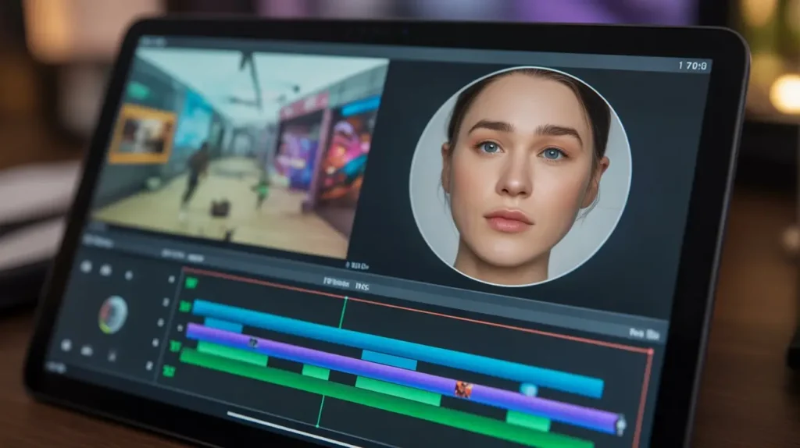Click the orange thumbnail marker on the purple clip
Viewport: 800px width, 448px height.
click(463, 389)
